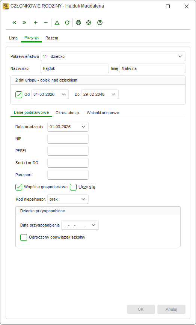Viewport: 196px width, 325px height.
Task: Open the Kod niepełnospr. dropdown
Action: 83,199
